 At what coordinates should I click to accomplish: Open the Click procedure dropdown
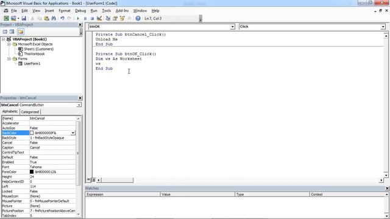pyautogui.click(x=383, y=27)
